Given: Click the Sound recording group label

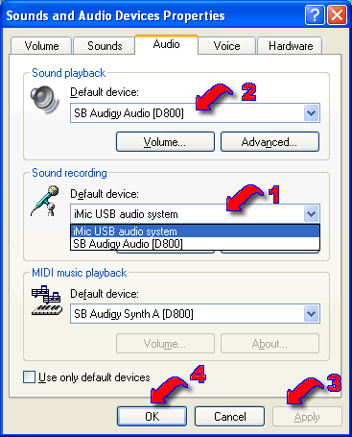Looking at the screenshot, I should [x=69, y=173].
